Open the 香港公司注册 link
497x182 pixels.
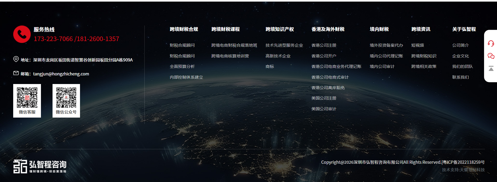coord(324,45)
